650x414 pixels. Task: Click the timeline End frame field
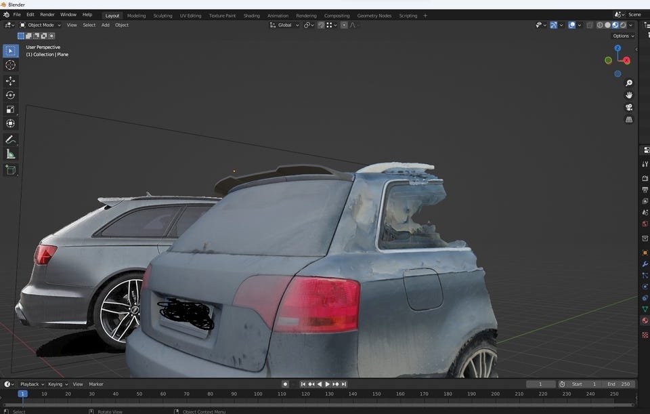coord(619,384)
